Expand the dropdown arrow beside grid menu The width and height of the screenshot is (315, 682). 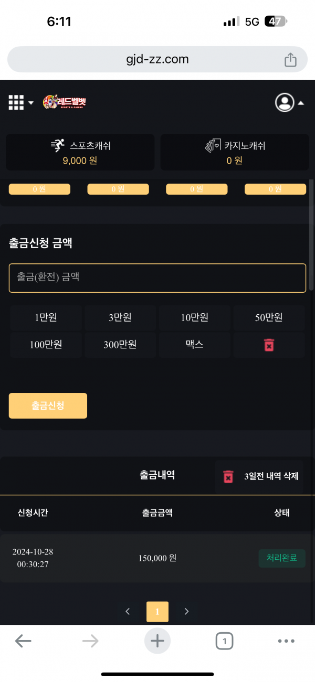pyautogui.click(x=31, y=103)
